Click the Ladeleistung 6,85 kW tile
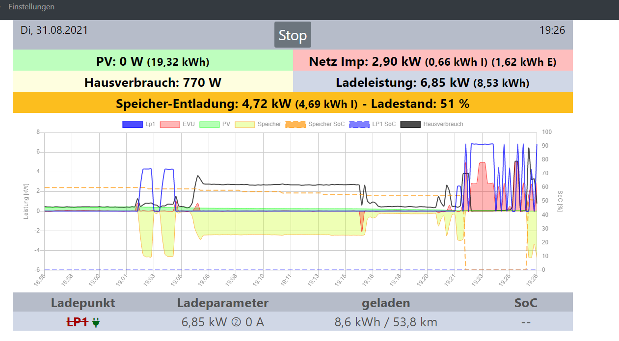This screenshot has width=619, height=341. 432,82
